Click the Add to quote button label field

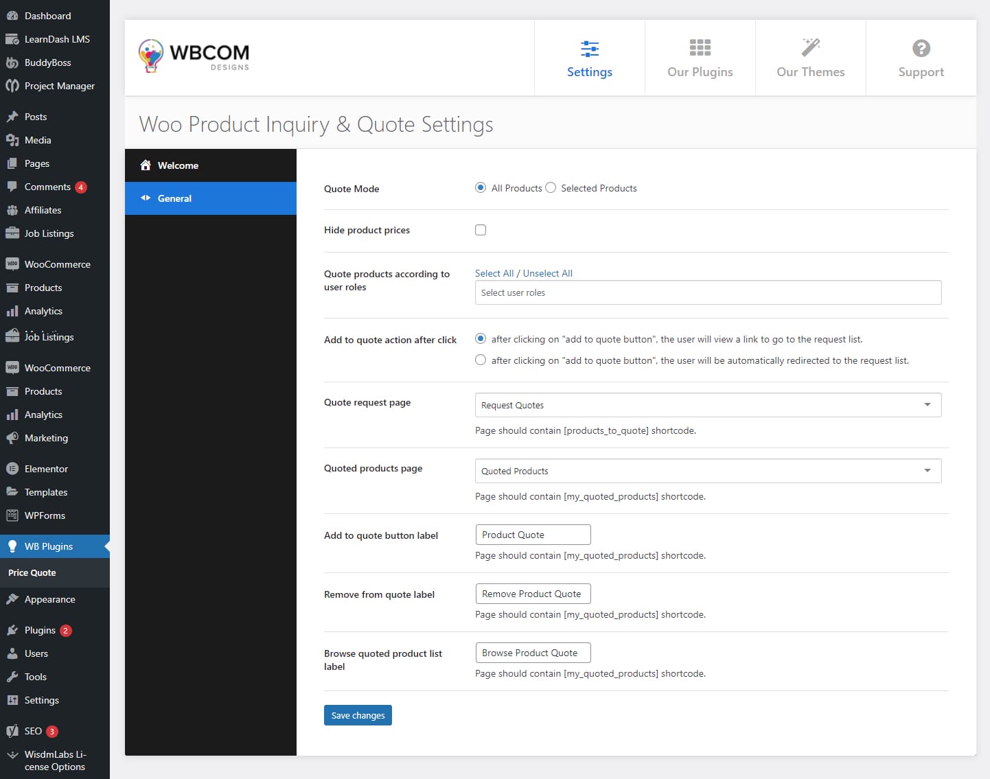point(533,535)
